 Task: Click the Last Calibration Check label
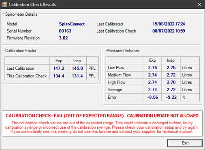(x=116, y=31)
